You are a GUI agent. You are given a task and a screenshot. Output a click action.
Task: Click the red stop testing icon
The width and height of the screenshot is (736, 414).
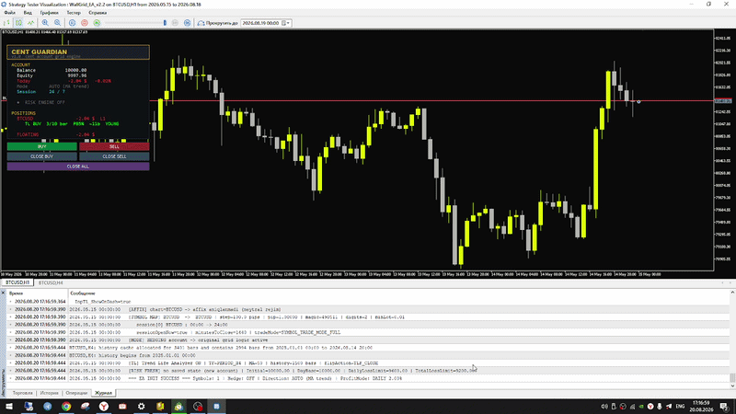[85, 22]
